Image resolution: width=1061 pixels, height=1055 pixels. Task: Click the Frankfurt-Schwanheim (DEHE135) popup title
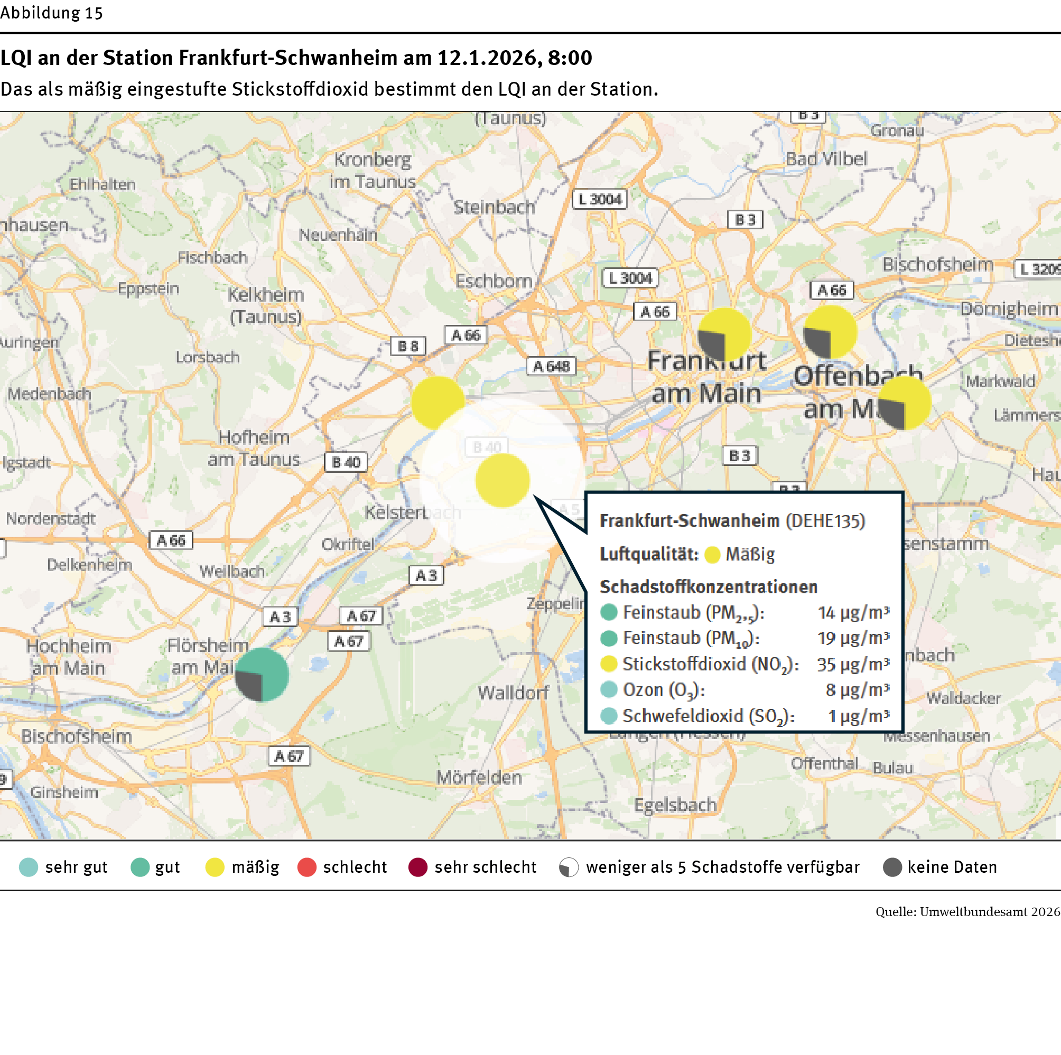tap(732, 521)
